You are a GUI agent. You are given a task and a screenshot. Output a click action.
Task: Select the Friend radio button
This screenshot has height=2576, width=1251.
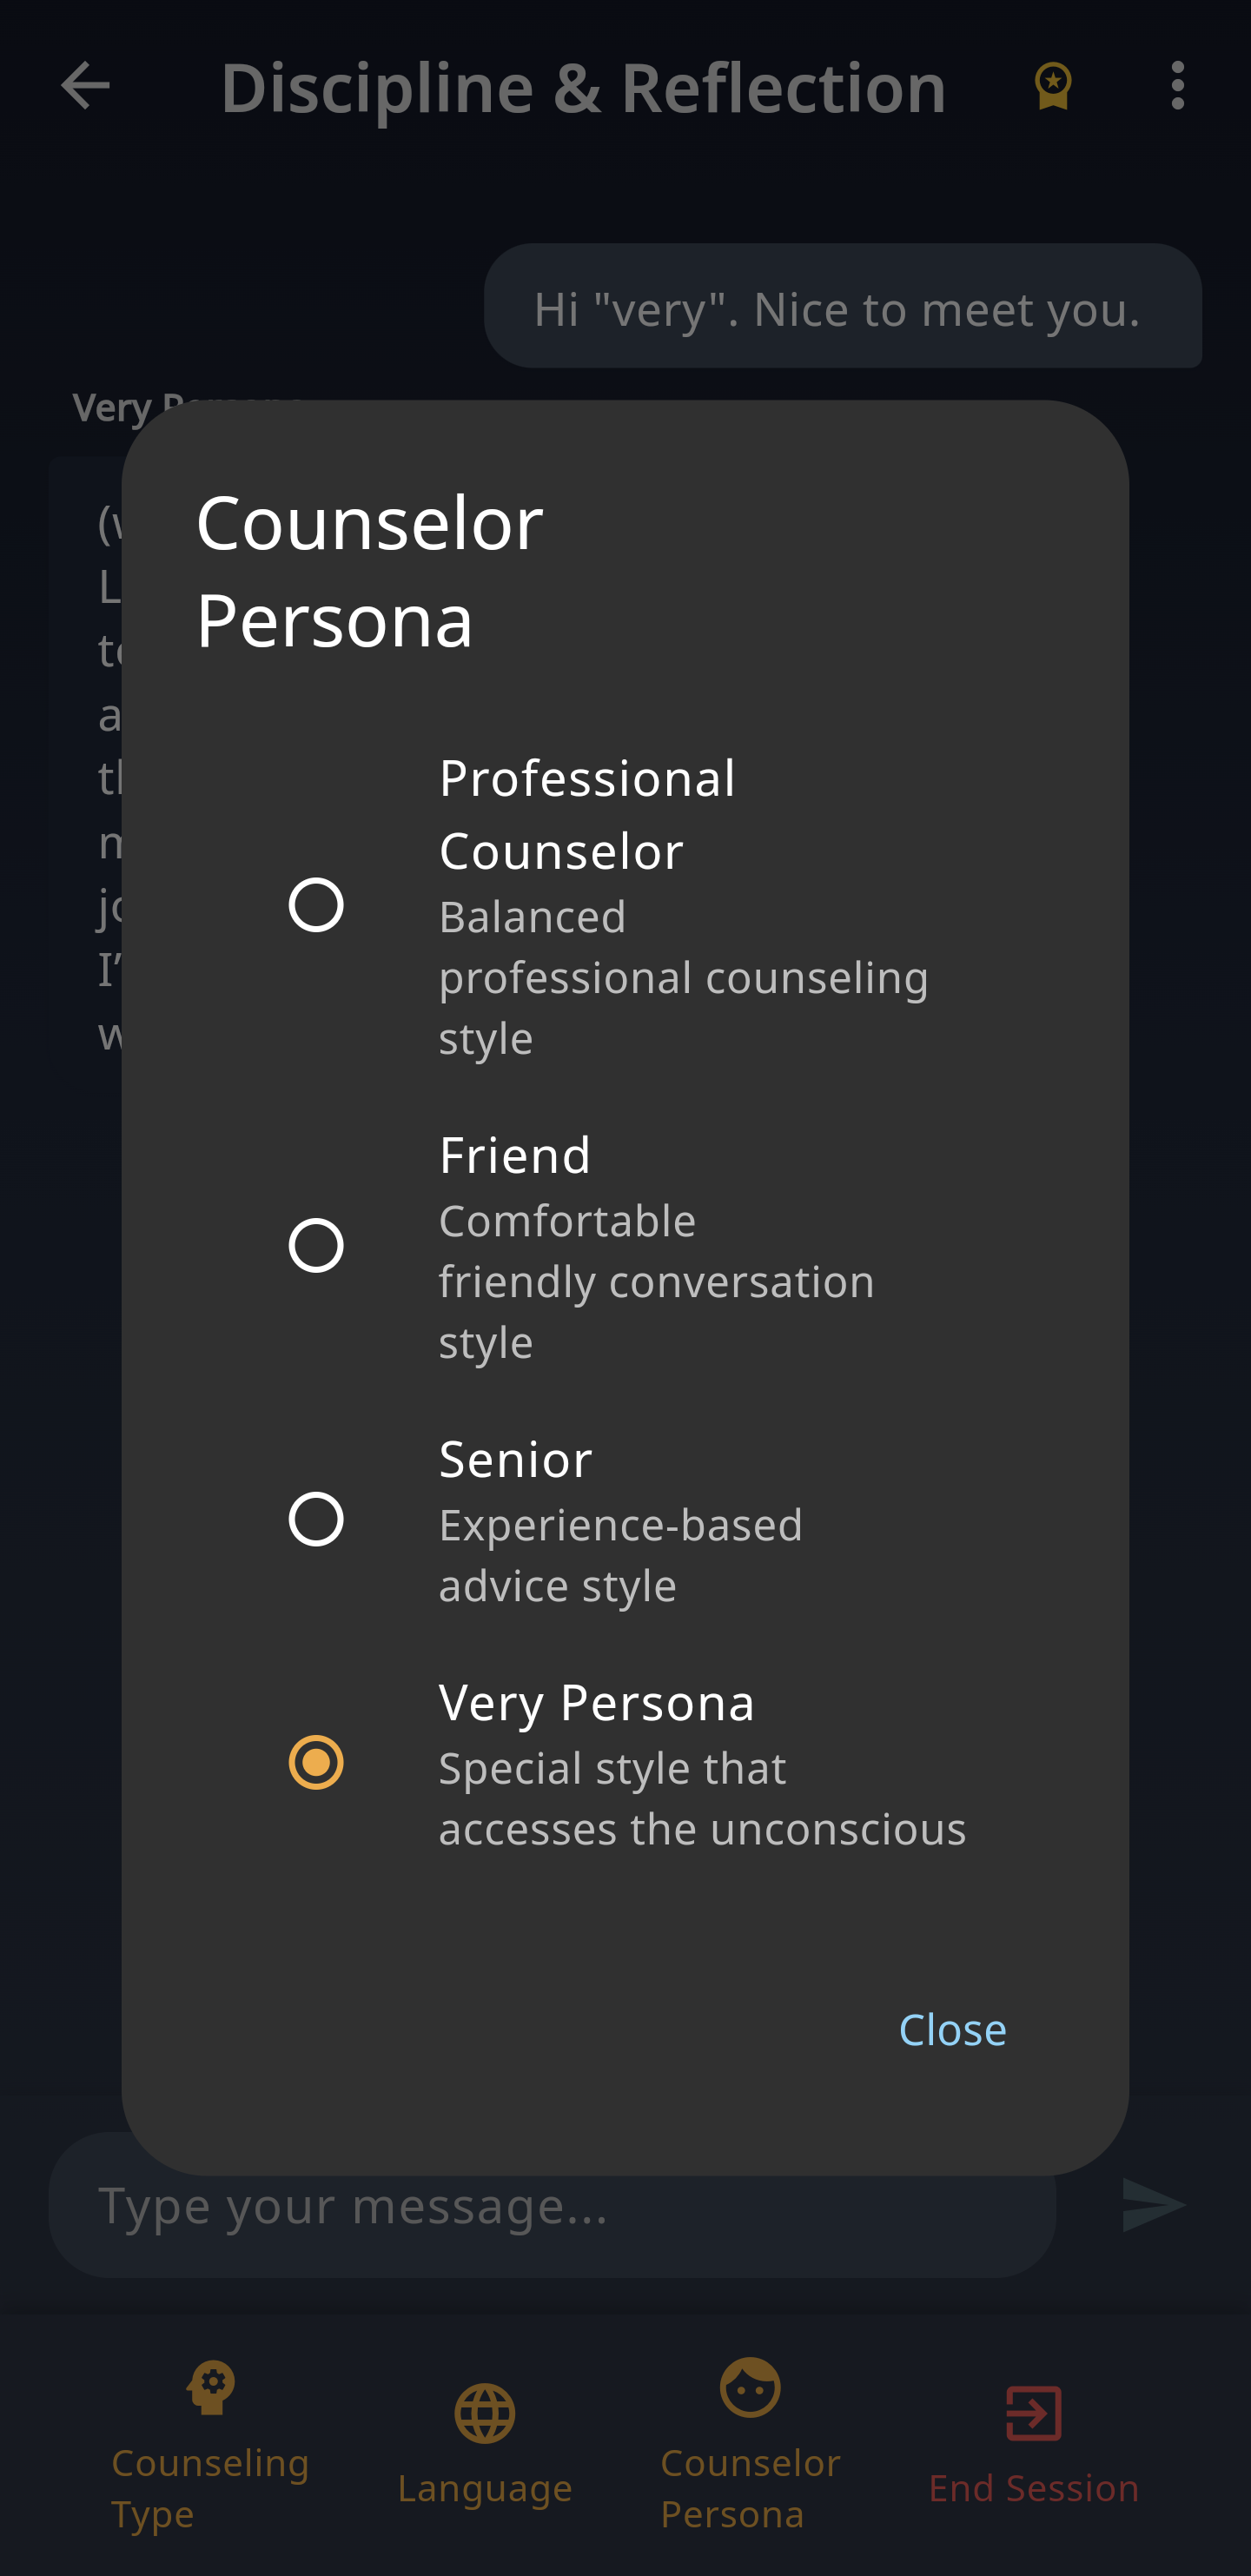point(316,1245)
